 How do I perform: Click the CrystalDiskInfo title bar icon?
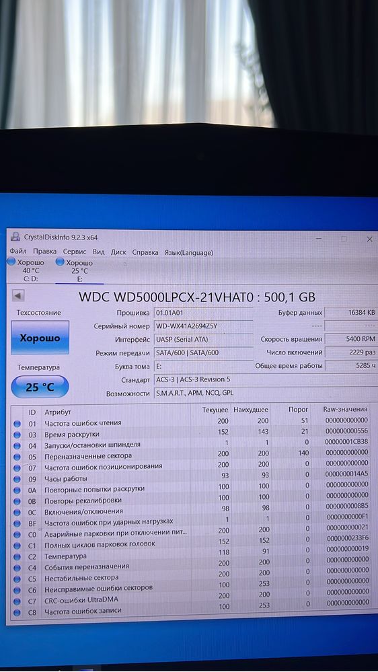(15, 237)
